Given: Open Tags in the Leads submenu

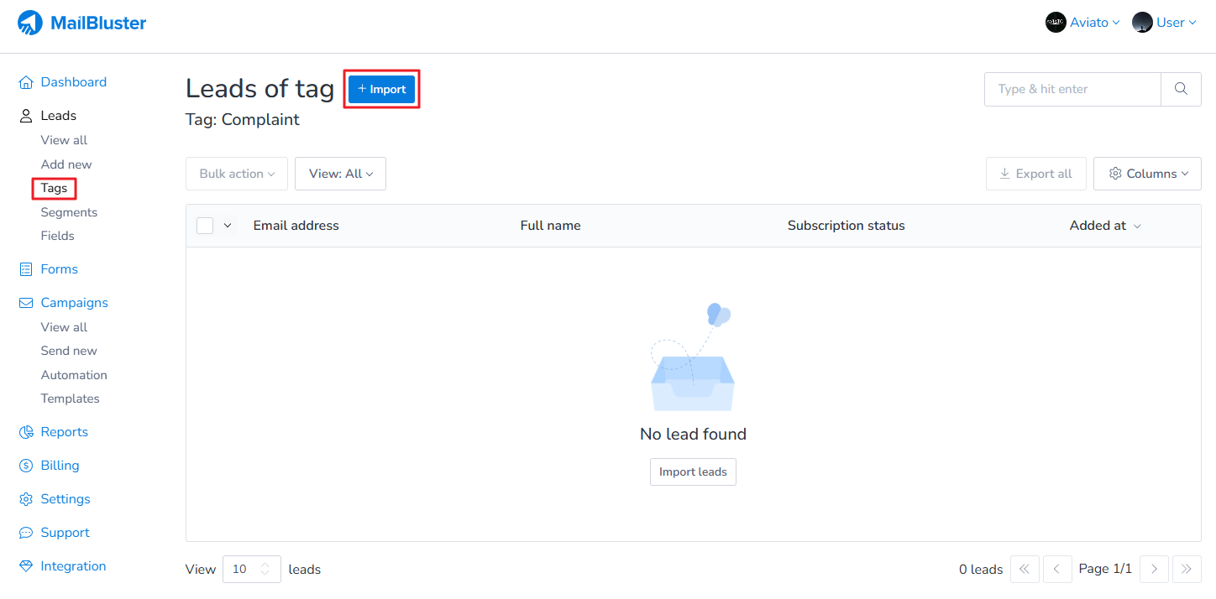Looking at the screenshot, I should click(x=54, y=188).
